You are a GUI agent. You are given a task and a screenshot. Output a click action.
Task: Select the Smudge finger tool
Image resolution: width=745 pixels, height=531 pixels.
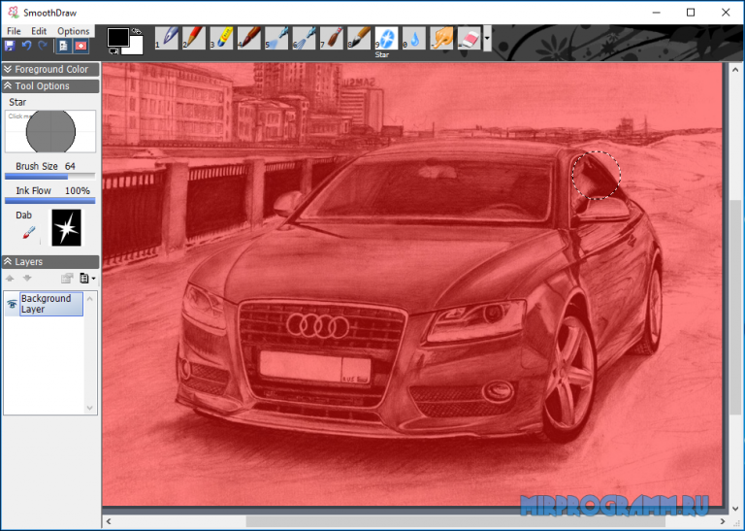tap(441, 38)
